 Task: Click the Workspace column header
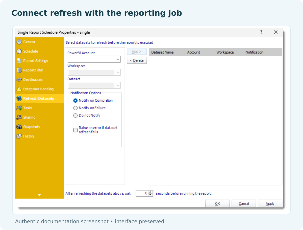pyautogui.click(x=229, y=52)
